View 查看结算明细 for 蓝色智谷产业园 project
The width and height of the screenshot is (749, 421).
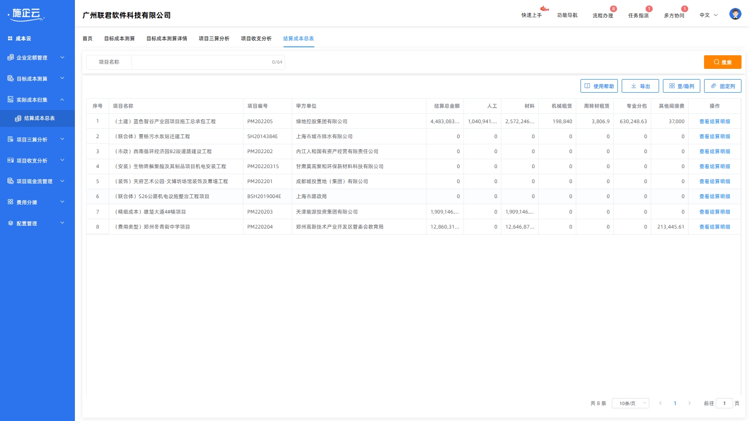(715, 121)
